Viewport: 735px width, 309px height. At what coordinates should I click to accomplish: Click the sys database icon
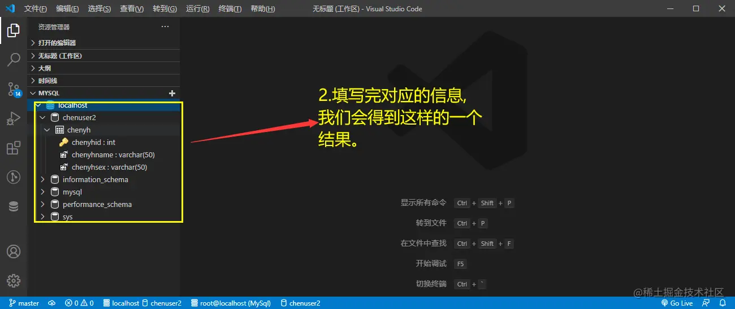point(55,217)
